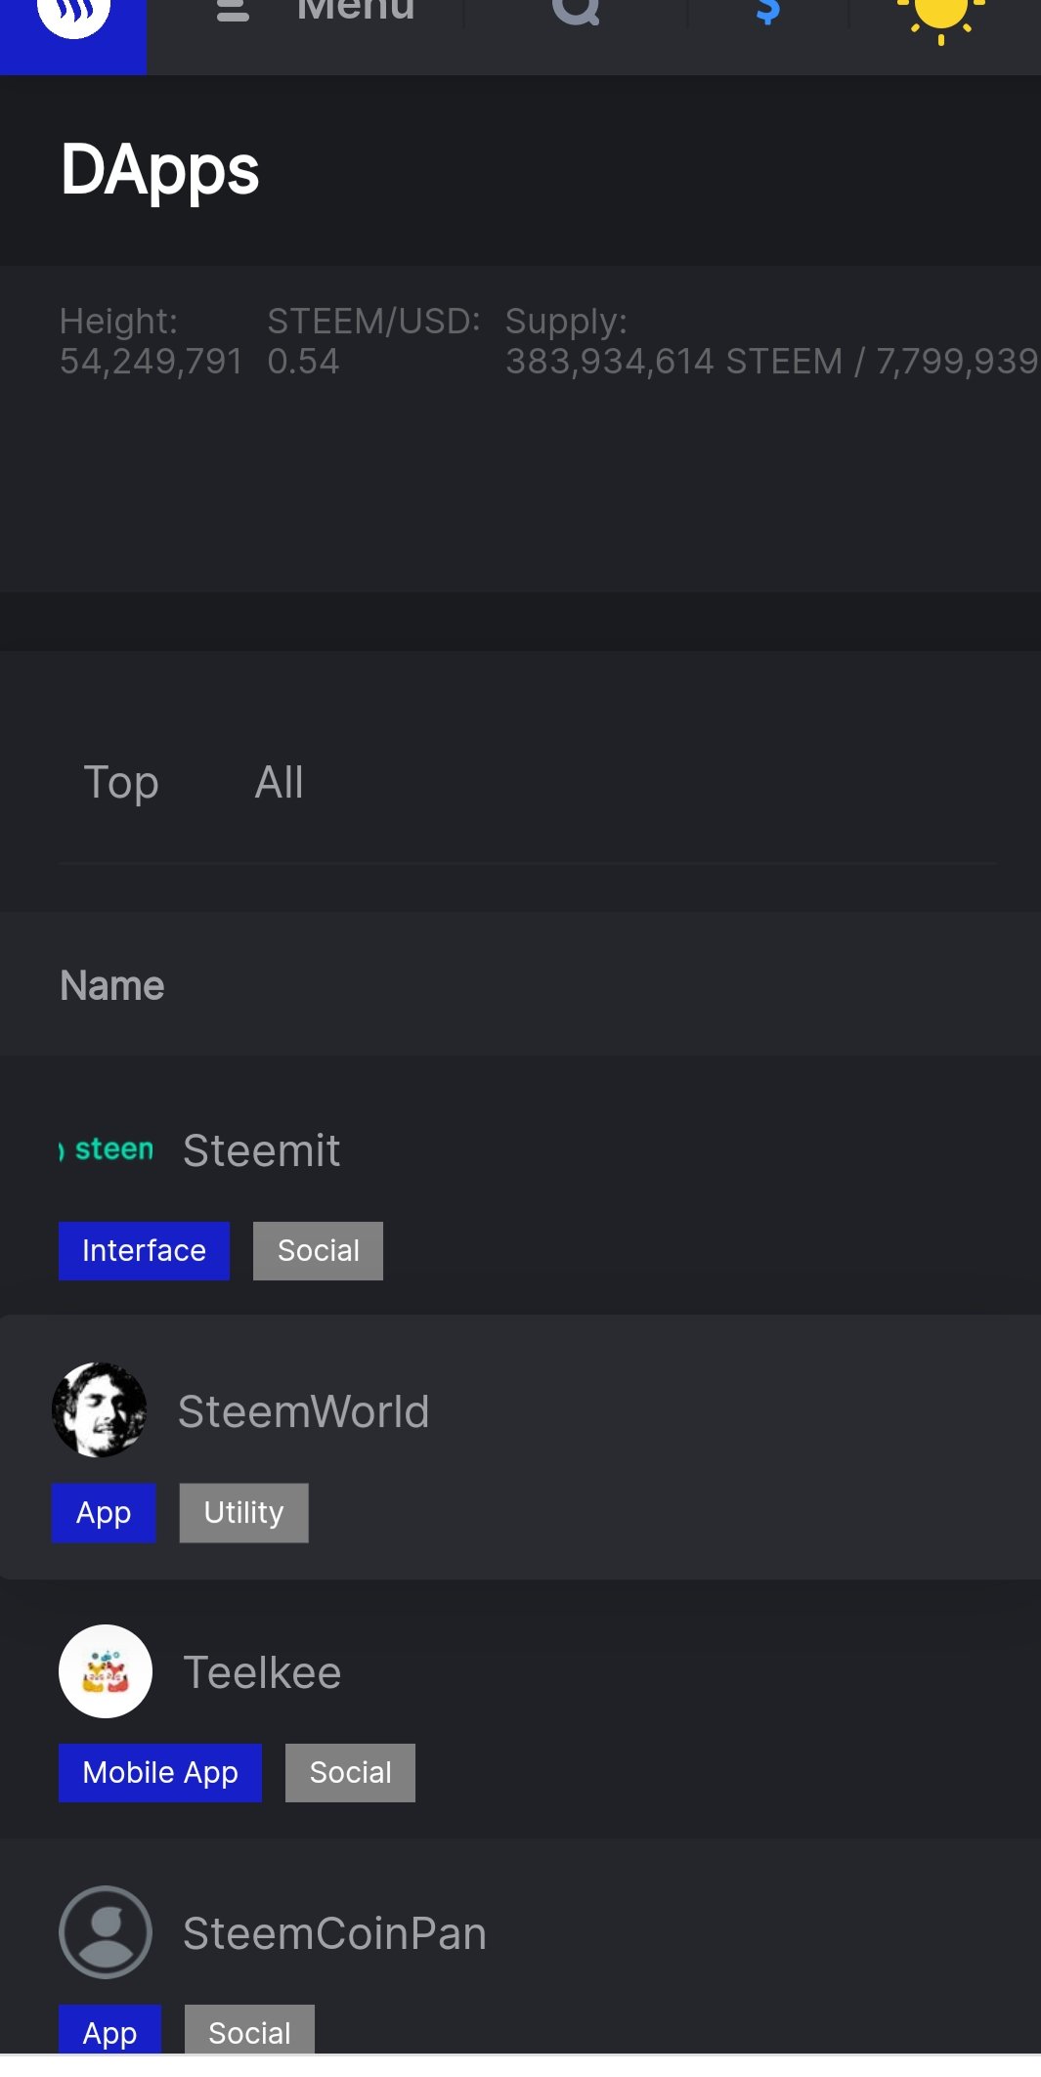
Task: Select the Mobile App tag
Action: pos(160,1772)
